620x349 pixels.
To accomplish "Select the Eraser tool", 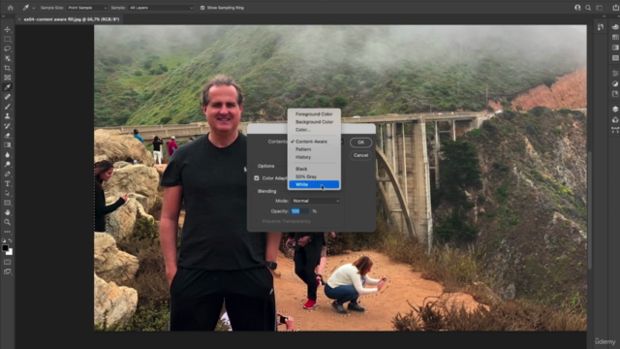I will pyautogui.click(x=7, y=136).
